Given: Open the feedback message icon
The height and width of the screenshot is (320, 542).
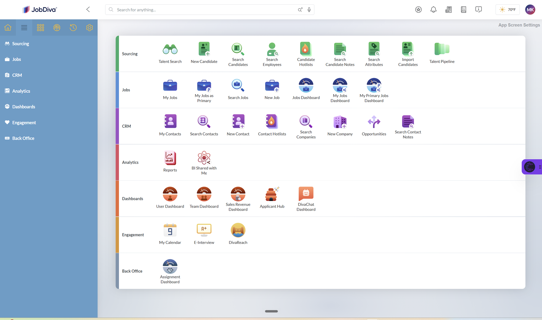Looking at the screenshot, I should (x=479, y=9).
